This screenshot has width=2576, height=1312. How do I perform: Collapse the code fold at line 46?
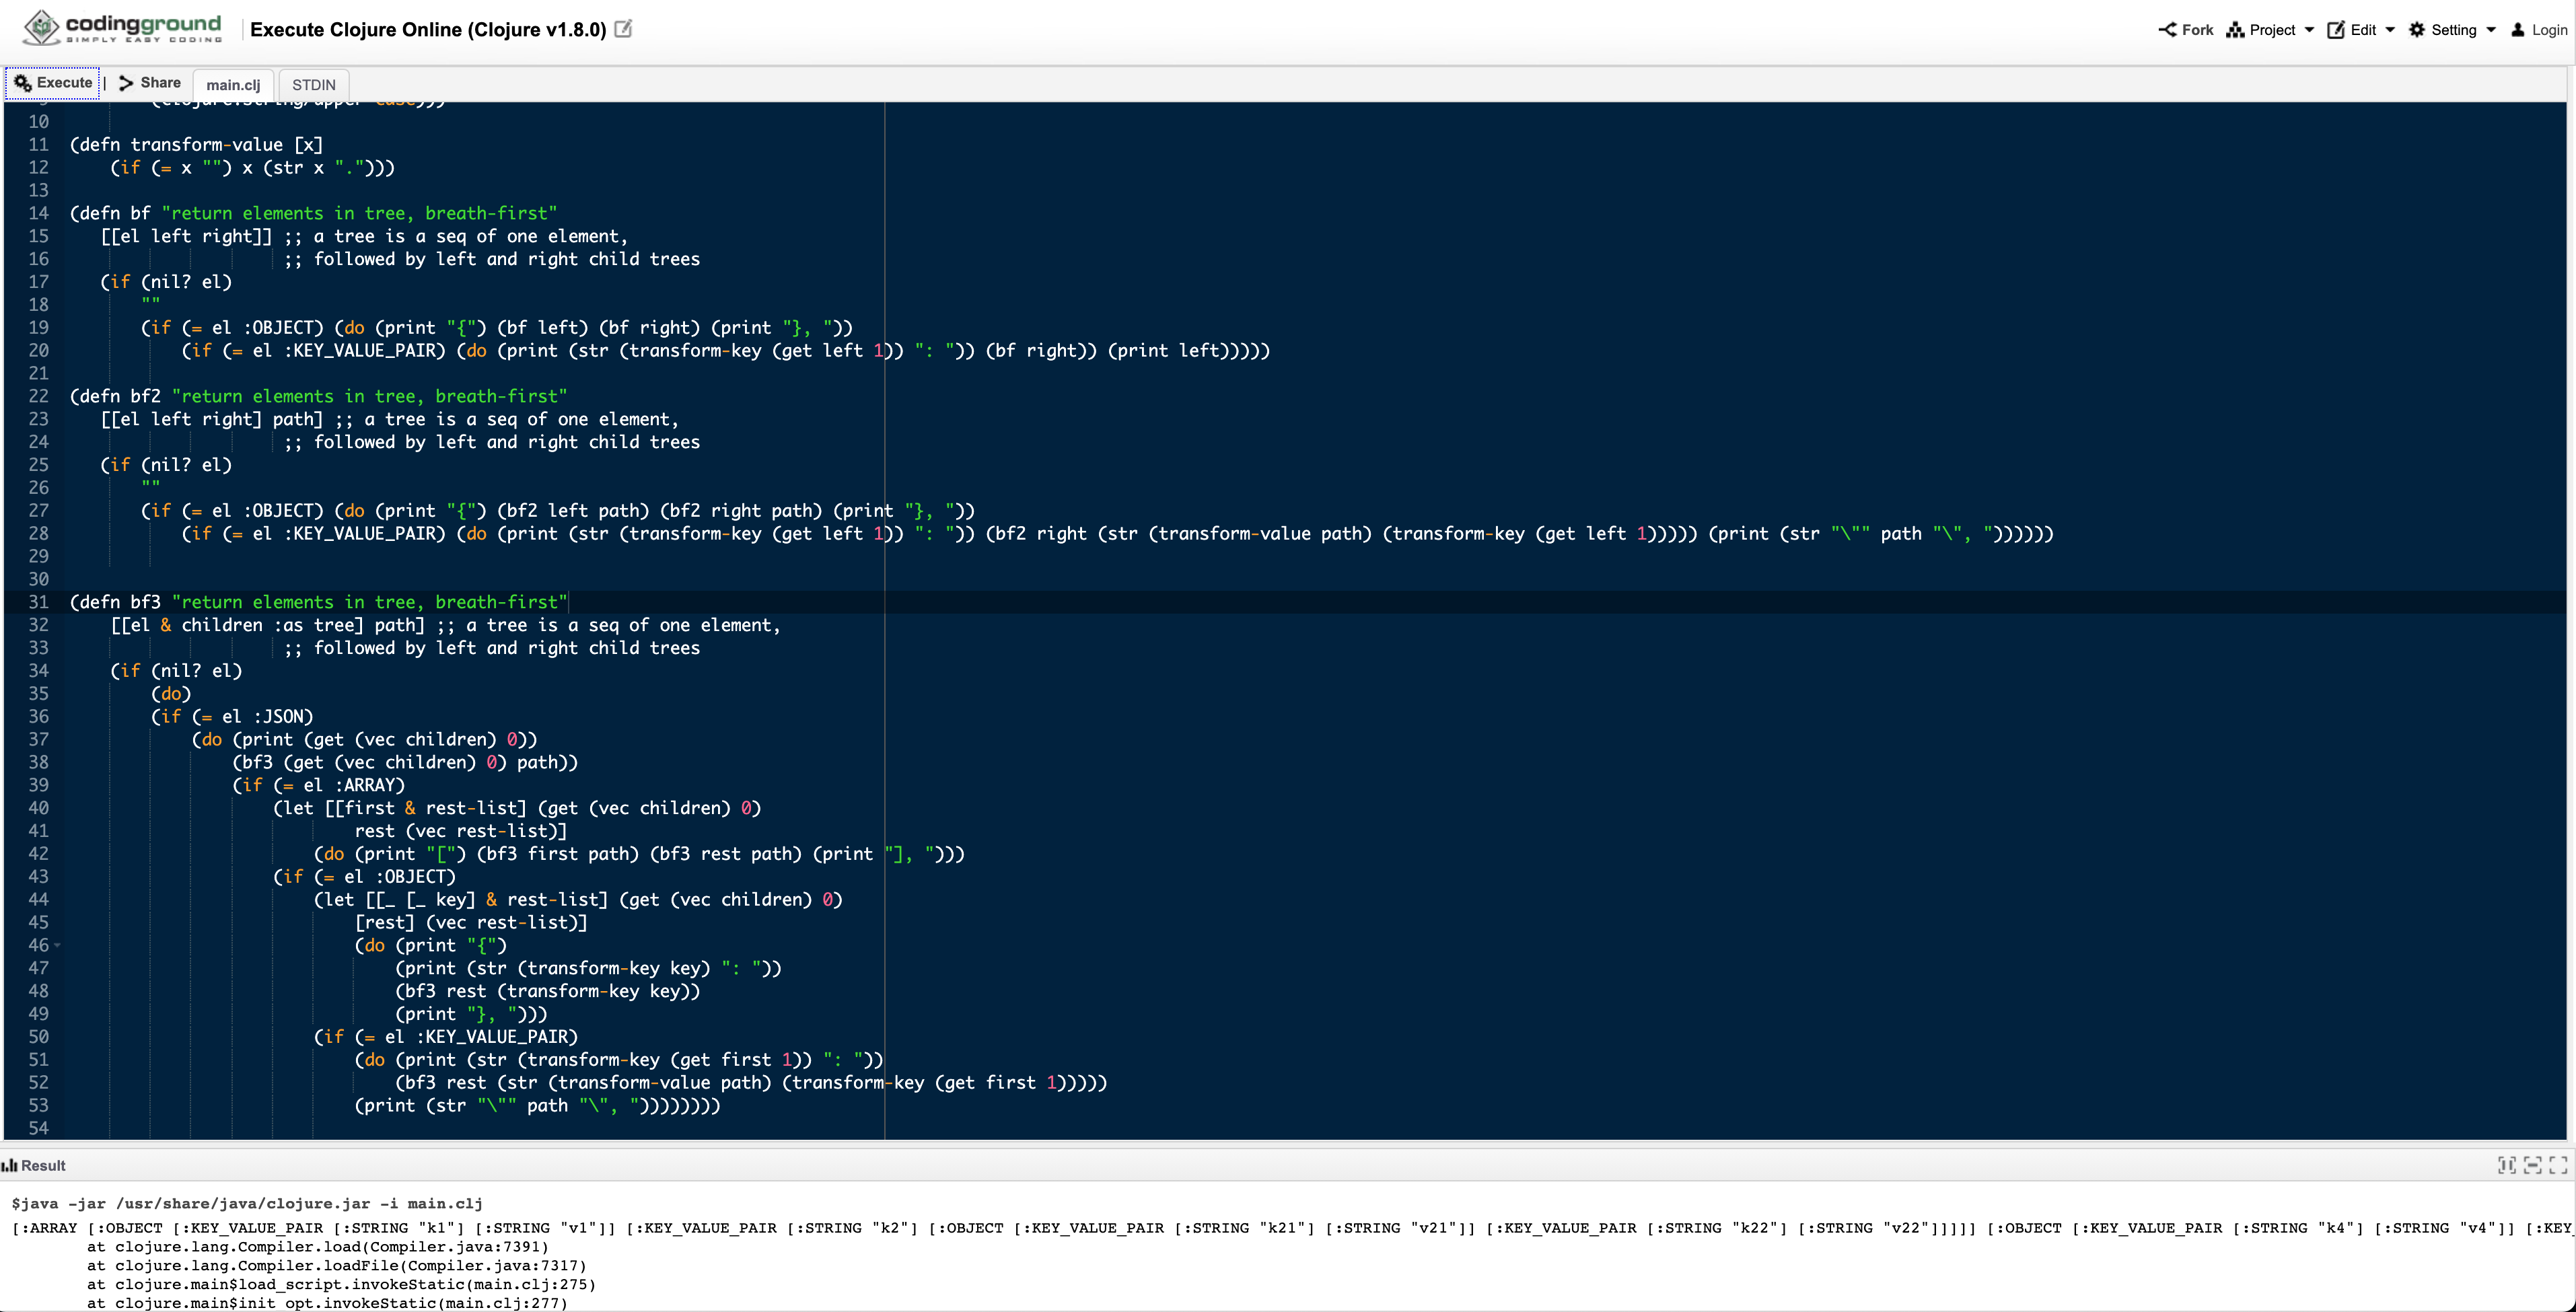[57, 945]
